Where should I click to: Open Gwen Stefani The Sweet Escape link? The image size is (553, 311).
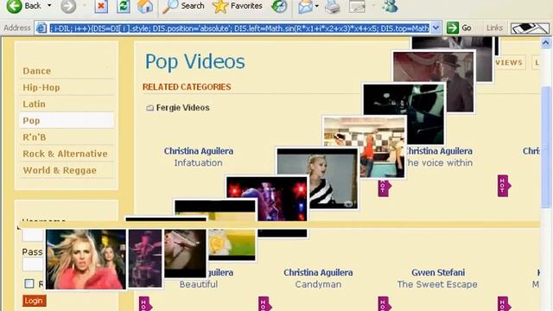point(437,278)
